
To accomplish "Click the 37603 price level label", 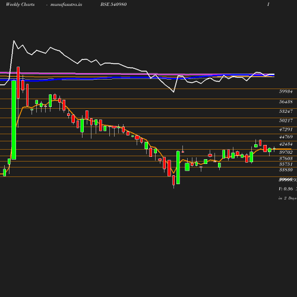I will tap(286, 159).
